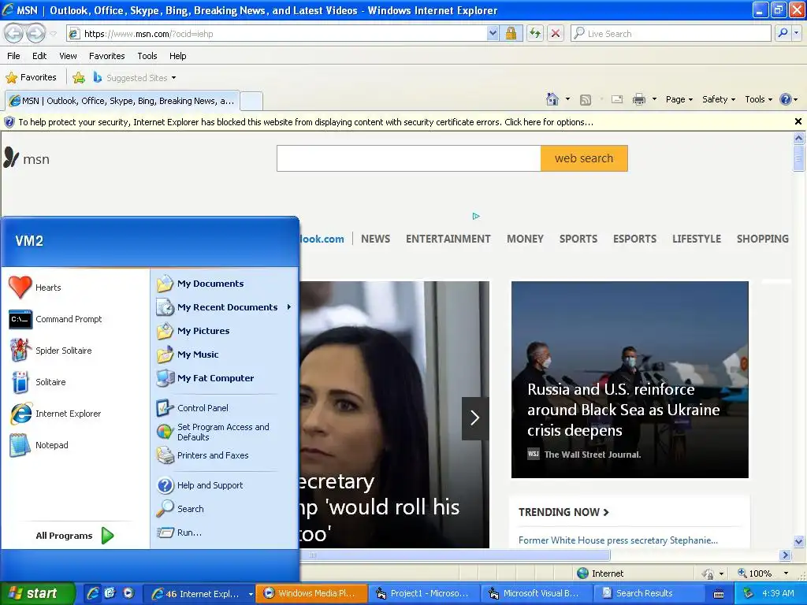Open the Live Search provider dropdown arrow

coord(796,33)
